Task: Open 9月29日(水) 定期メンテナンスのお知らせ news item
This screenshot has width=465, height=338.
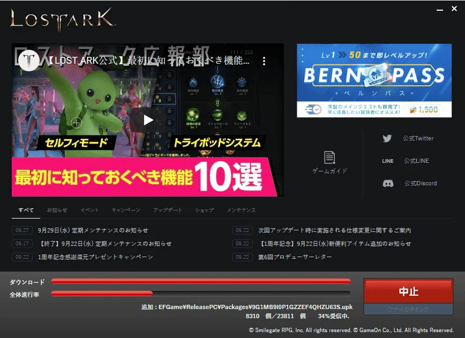Action: (93, 230)
